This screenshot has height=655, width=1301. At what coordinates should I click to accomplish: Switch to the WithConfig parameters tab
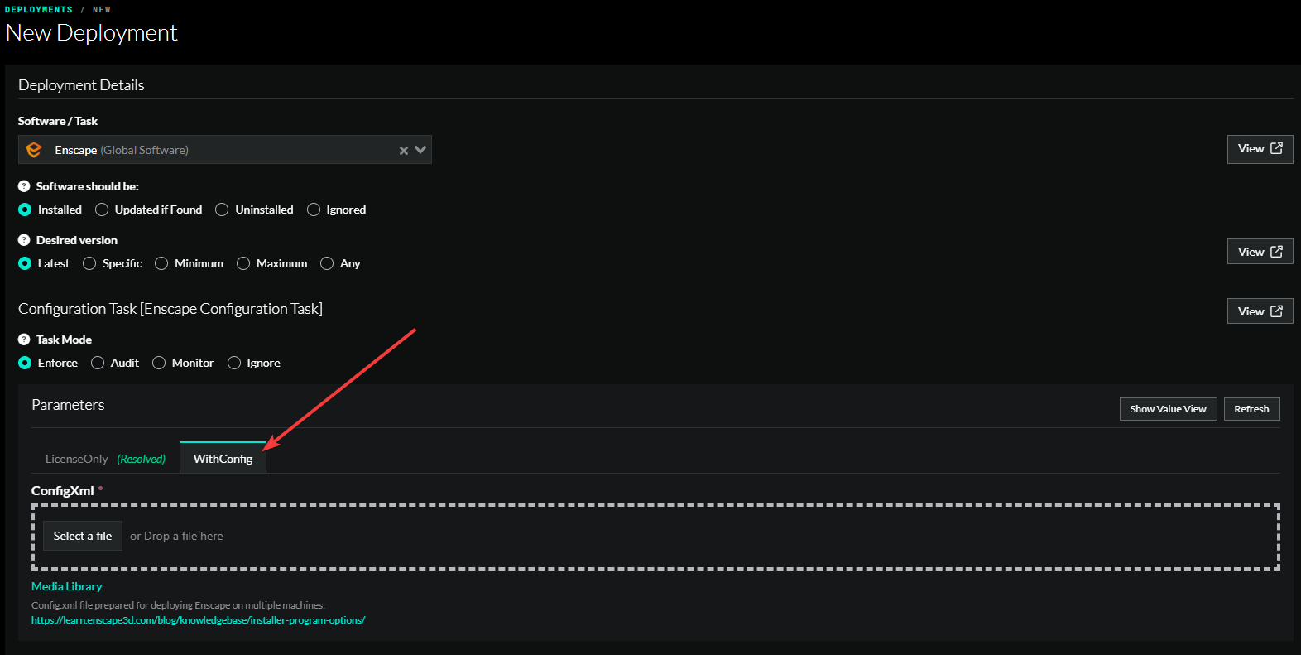click(223, 458)
